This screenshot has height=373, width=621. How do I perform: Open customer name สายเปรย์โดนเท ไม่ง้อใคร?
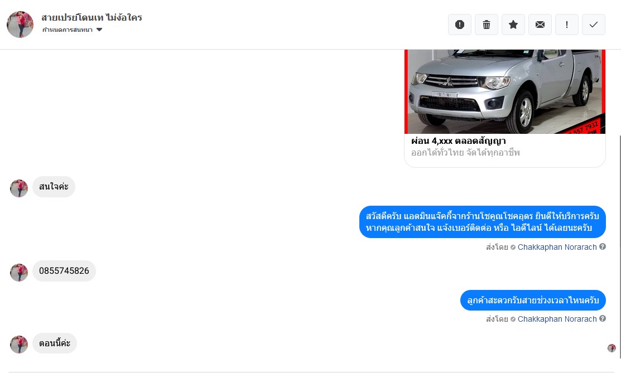point(92,17)
